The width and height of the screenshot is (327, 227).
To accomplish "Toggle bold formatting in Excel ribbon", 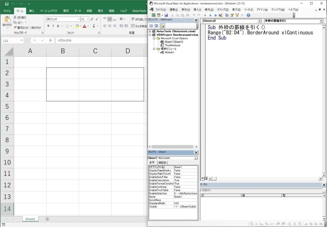I will click(x=48, y=26).
